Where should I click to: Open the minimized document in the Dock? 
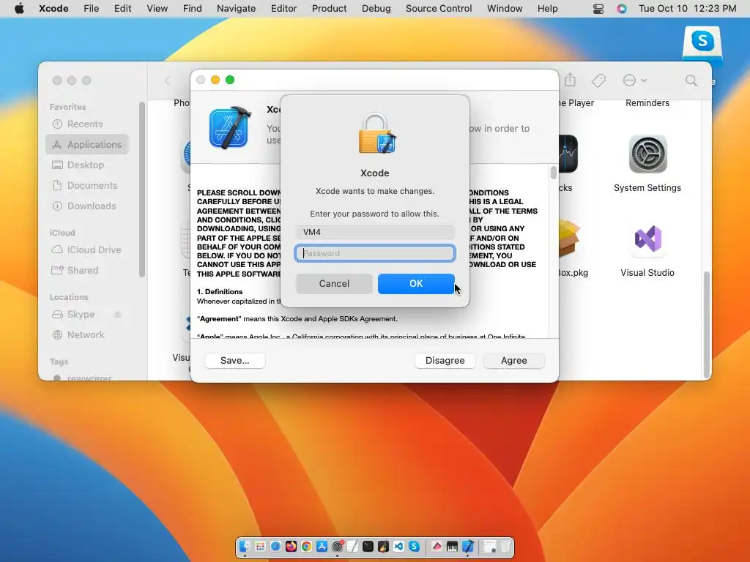490,546
